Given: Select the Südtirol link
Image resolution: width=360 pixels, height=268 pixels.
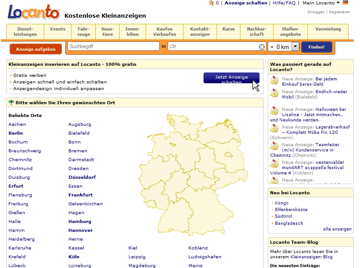Looking at the screenshot, I should pyautogui.click(x=283, y=216).
